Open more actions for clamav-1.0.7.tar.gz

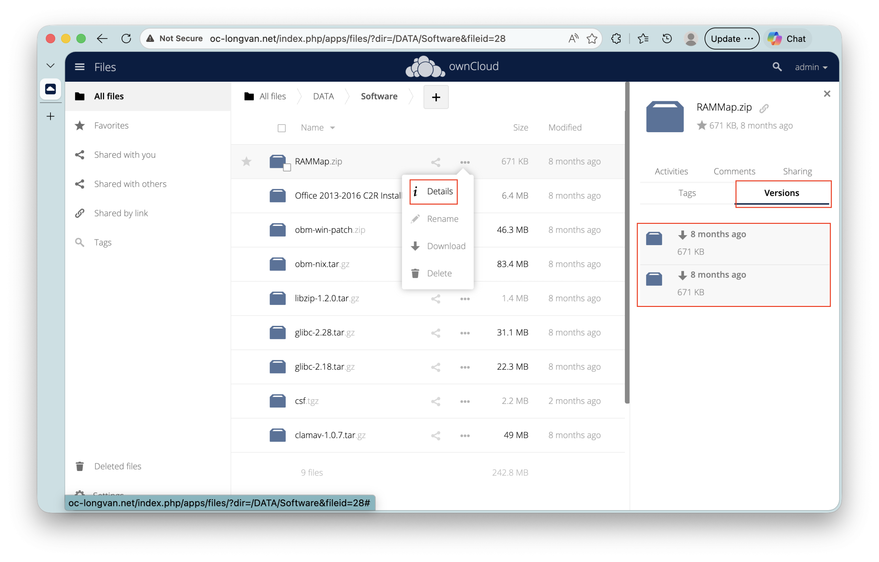pyautogui.click(x=465, y=435)
